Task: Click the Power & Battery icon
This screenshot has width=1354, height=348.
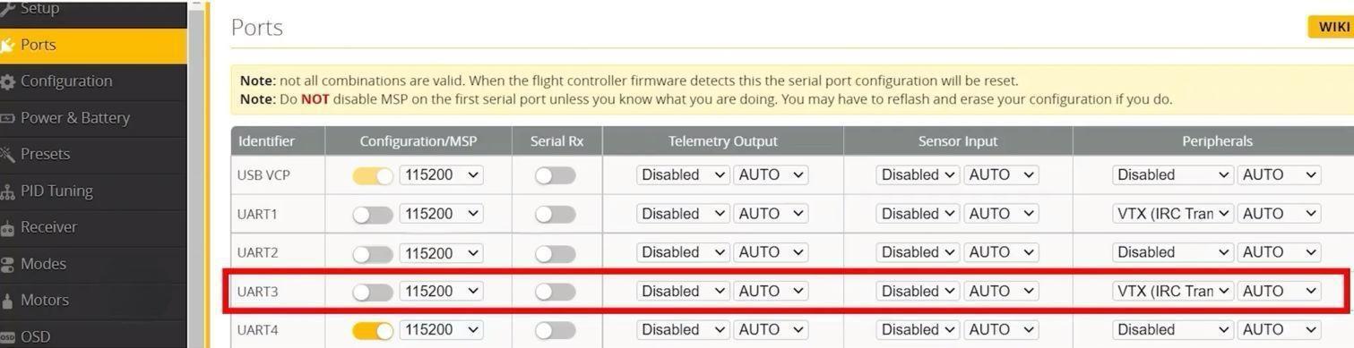Action: point(7,118)
